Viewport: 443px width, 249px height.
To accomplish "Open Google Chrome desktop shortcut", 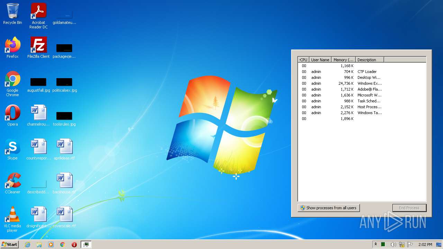I will pos(12,84).
